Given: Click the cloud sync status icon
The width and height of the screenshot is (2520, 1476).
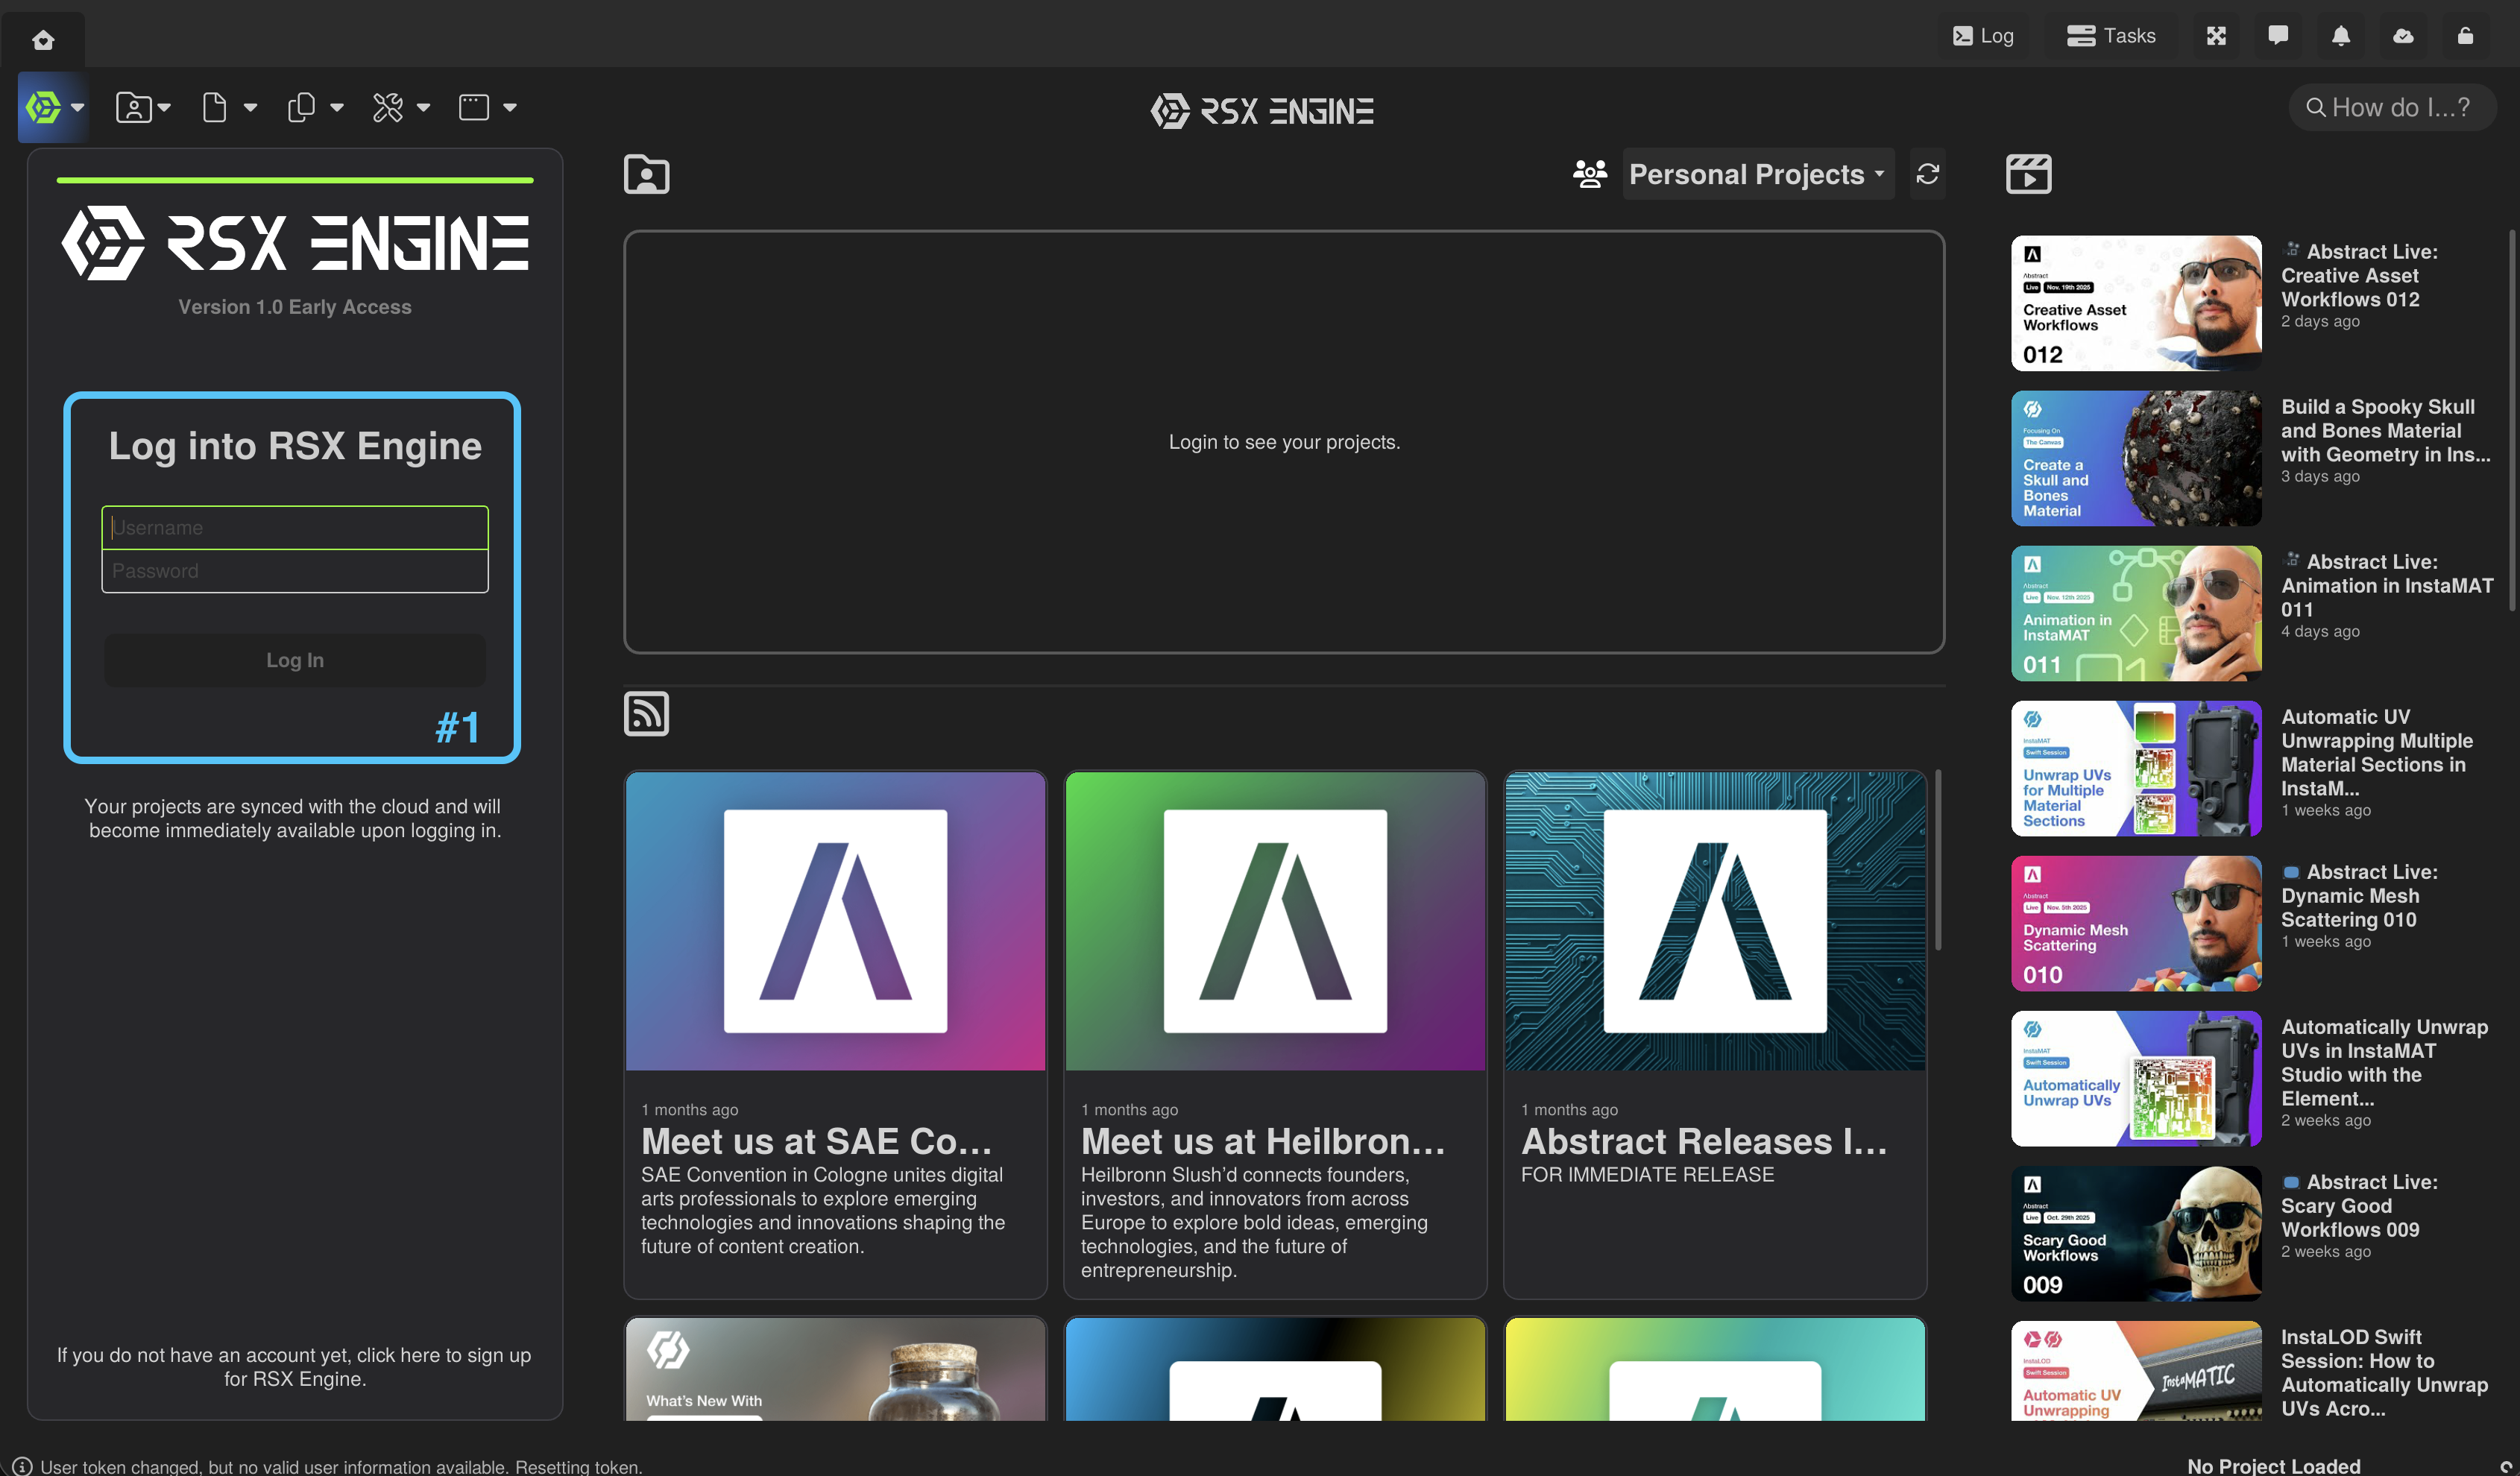Looking at the screenshot, I should (x=2403, y=36).
